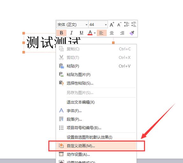Click the top-left resize handle of text box
183x163 pixels.
pos(24,33)
